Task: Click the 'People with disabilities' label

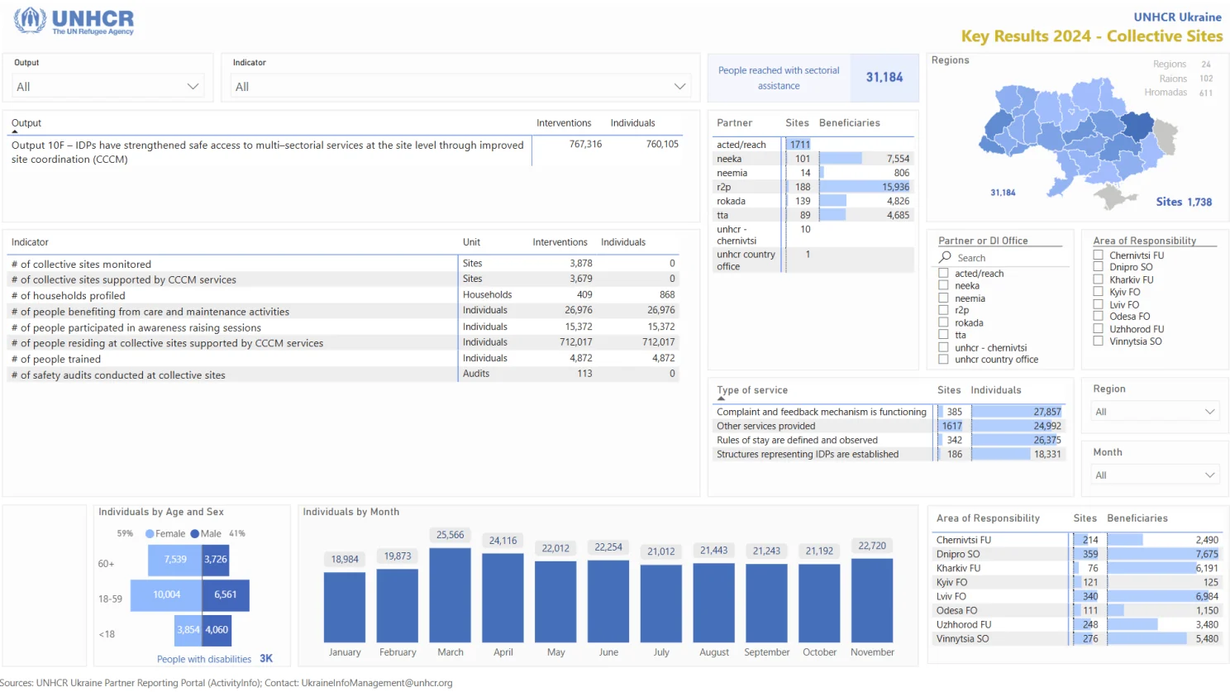Action: click(204, 660)
